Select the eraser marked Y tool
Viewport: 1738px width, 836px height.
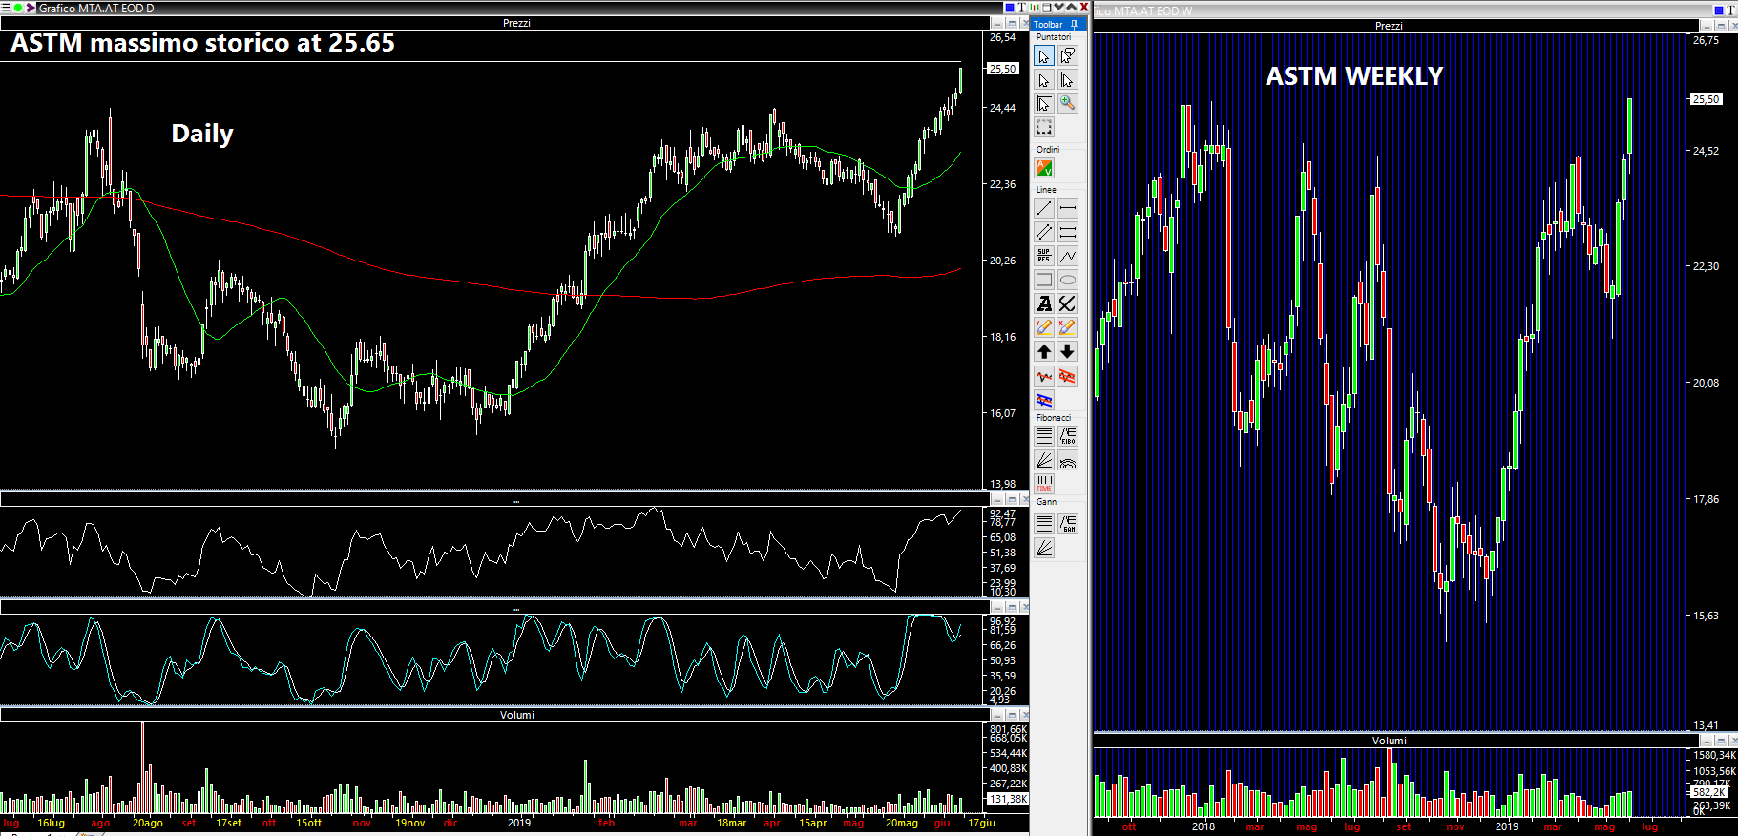1044,327
